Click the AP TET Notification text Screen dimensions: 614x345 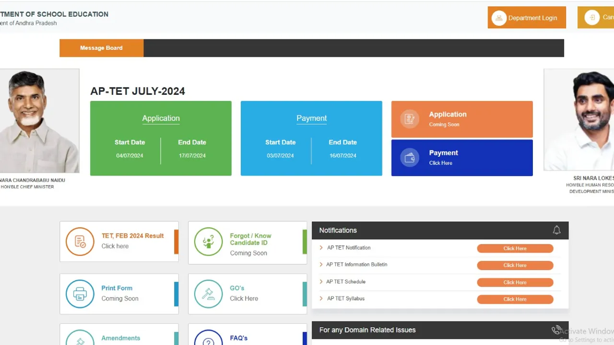click(349, 248)
